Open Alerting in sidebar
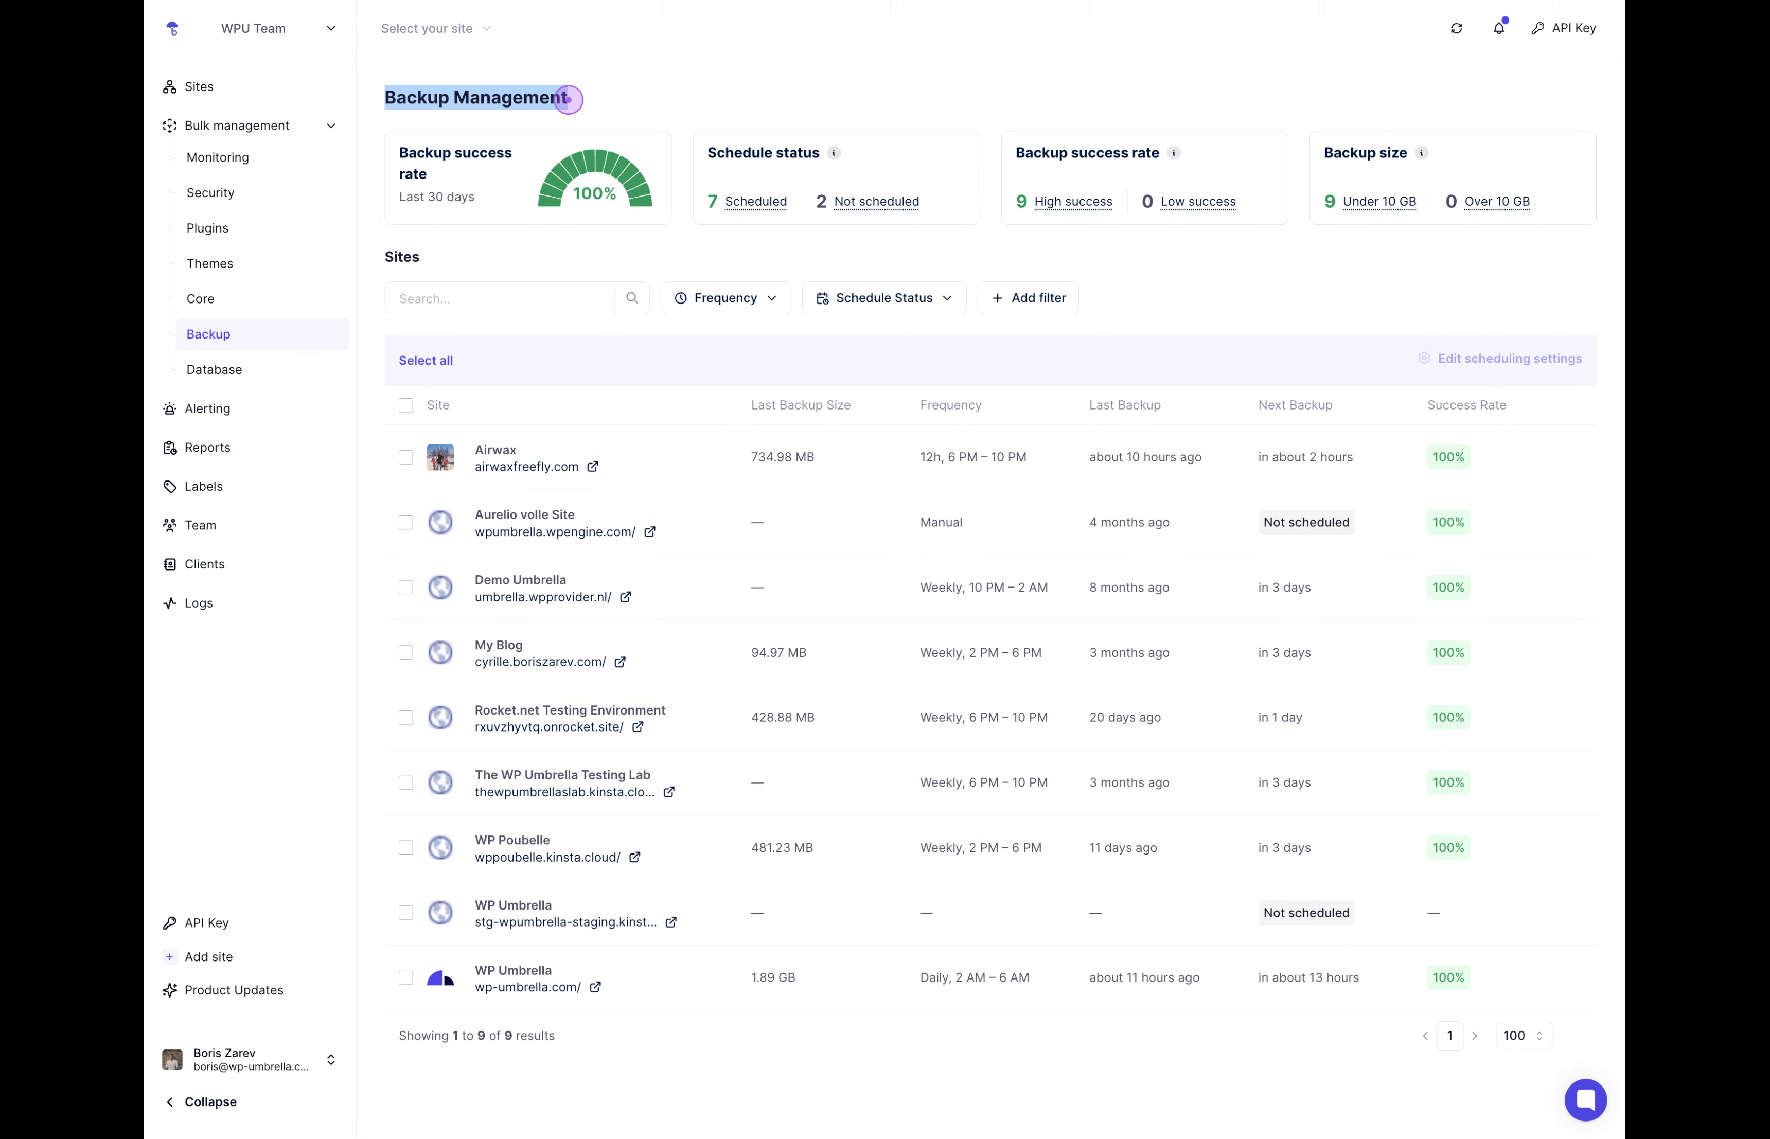This screenshot has width=1770, height=1139. 207,409
